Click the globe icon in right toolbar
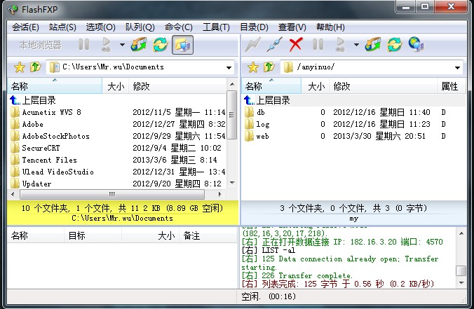This screenshot has height=309, width=474. point(416,45)
